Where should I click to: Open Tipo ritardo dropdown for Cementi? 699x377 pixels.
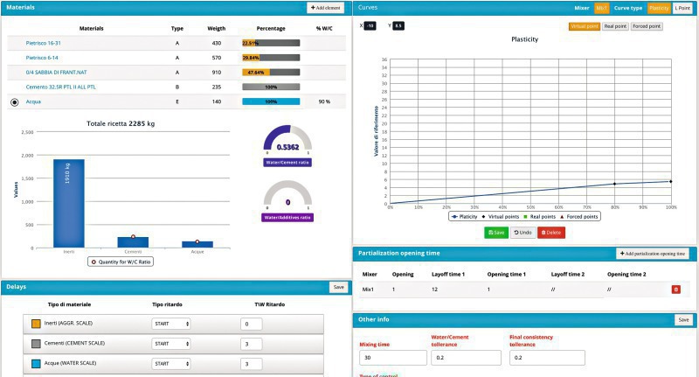170,344
